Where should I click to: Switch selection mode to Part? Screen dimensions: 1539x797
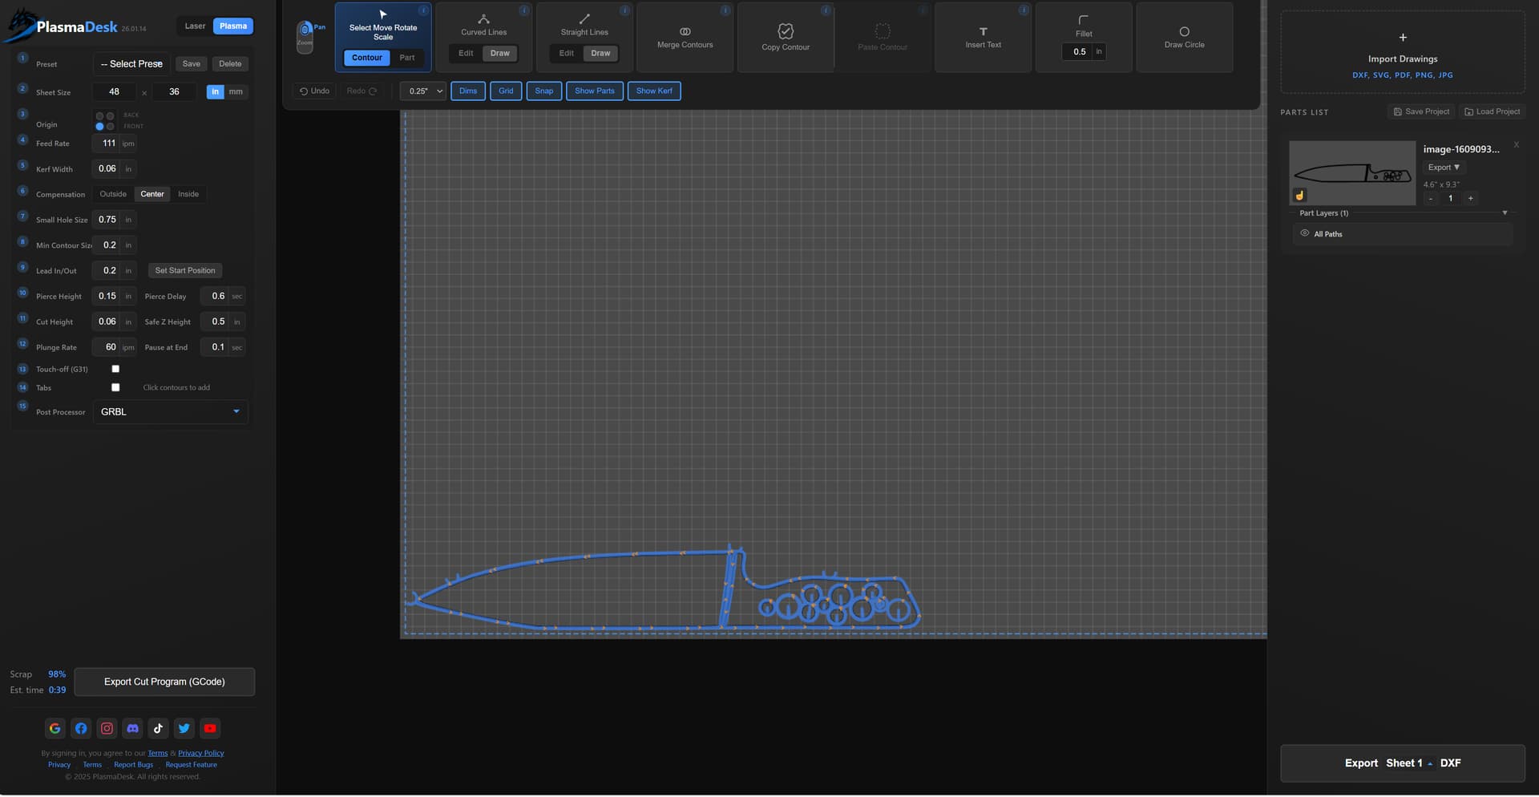click(407, 58)
